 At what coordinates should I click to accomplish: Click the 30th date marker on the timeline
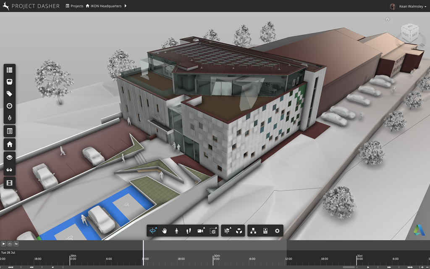point(216,256)
